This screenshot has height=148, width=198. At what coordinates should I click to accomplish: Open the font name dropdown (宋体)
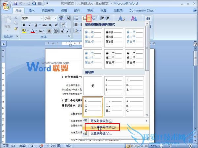coord(42,18)
